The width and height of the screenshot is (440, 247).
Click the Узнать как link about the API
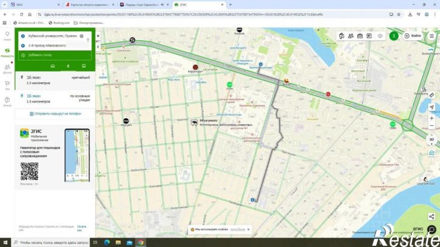pos(82,228)
